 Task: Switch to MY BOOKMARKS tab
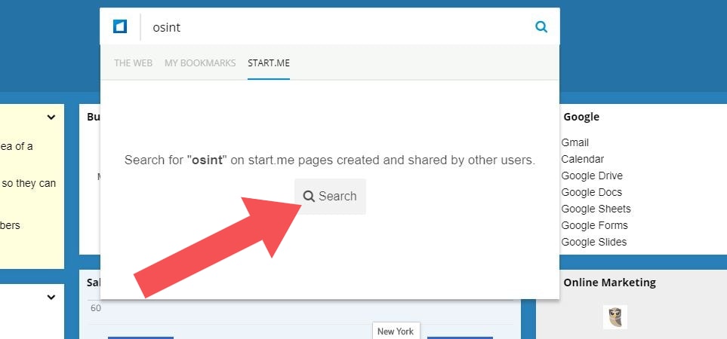tap(200, 63)
